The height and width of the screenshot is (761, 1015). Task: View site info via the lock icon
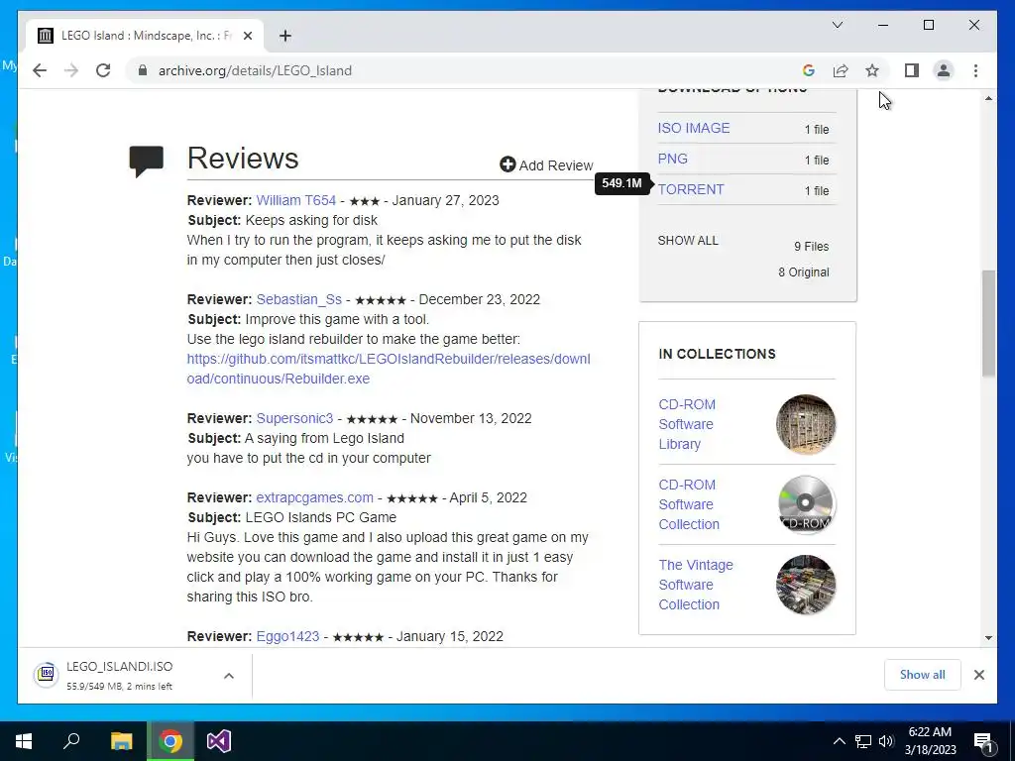click(143, 70)
